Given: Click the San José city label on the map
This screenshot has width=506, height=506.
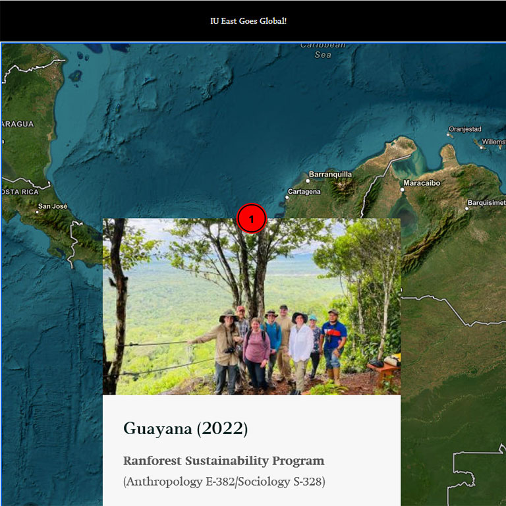Looking at the screenshot, I should pyautogui.click(x=53, y=206).
